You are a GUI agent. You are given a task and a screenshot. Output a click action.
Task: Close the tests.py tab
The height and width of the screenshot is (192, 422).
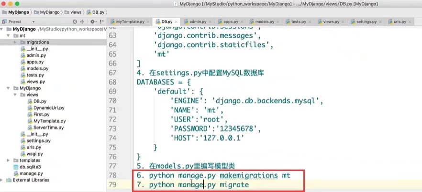310,22
